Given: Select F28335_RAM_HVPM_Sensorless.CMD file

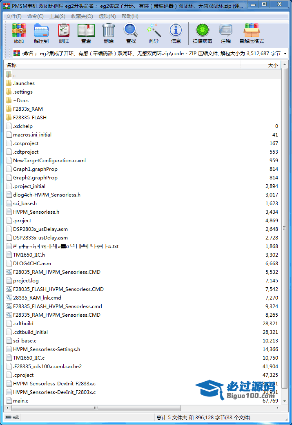Looking at the screenshot, I should (x=57, y=315).
